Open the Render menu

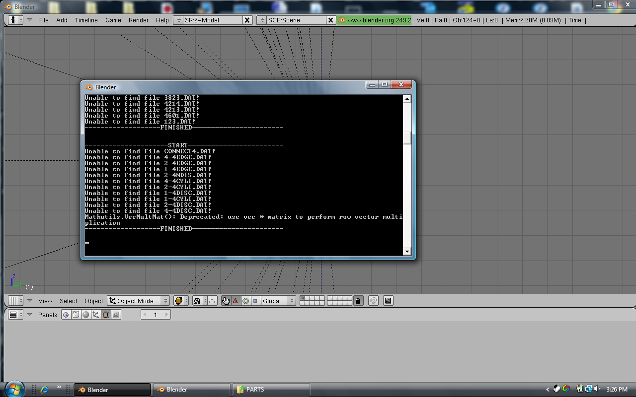coord(138,20)
